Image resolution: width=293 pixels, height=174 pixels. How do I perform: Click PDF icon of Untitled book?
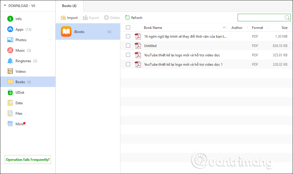pos(138,46)
